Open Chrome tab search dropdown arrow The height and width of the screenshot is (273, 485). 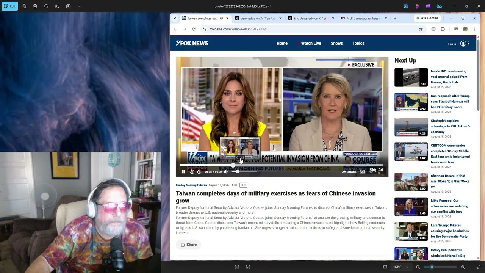pos(175,18)
